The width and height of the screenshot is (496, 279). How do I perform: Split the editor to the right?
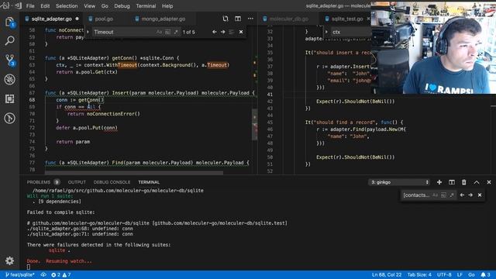click(x=238, y=19)
